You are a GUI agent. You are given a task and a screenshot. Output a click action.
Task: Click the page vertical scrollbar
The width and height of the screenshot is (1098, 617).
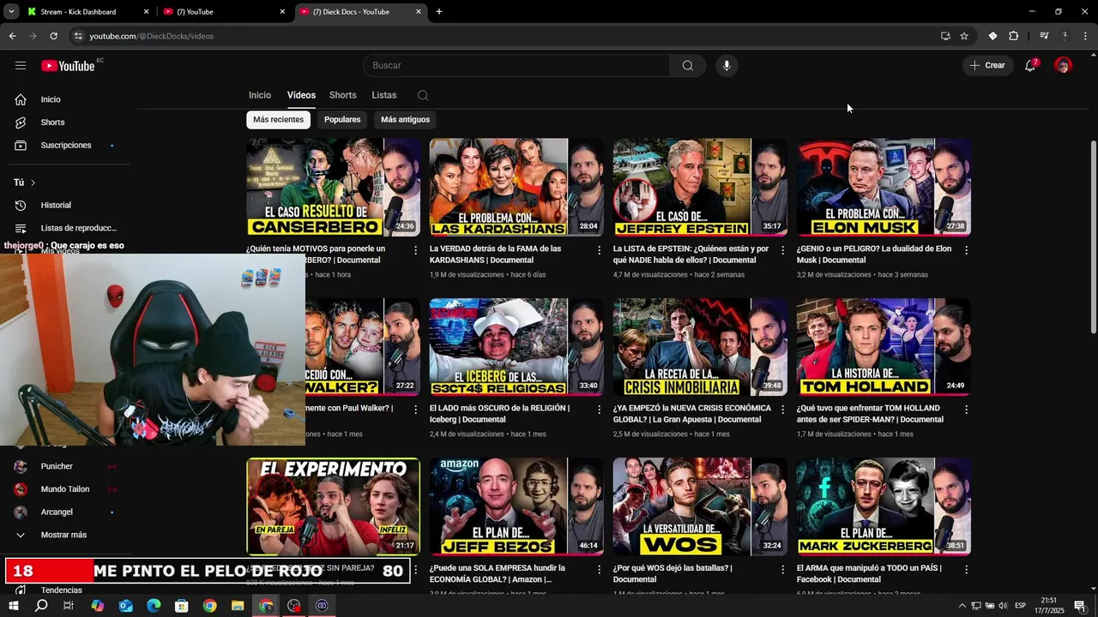click(x=1093, y=237)
